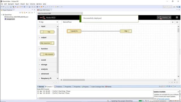Show the list of flows icon

[177, 22]
